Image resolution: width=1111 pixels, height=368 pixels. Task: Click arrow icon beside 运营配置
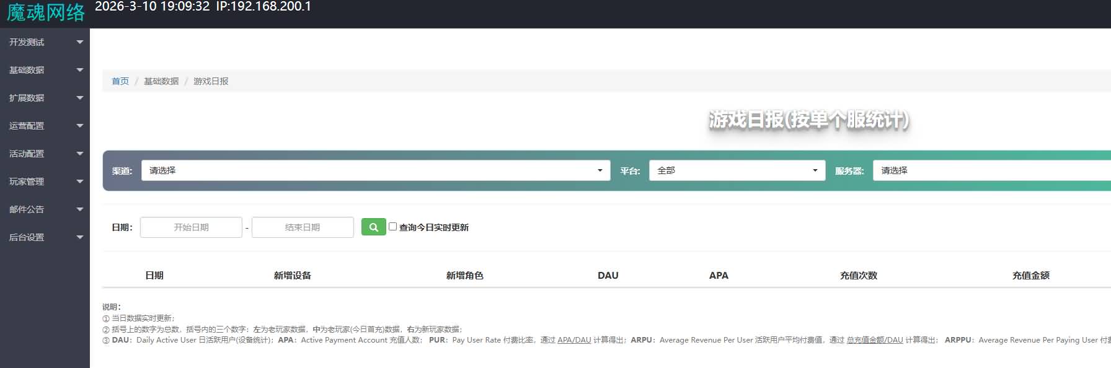[79, 126]
